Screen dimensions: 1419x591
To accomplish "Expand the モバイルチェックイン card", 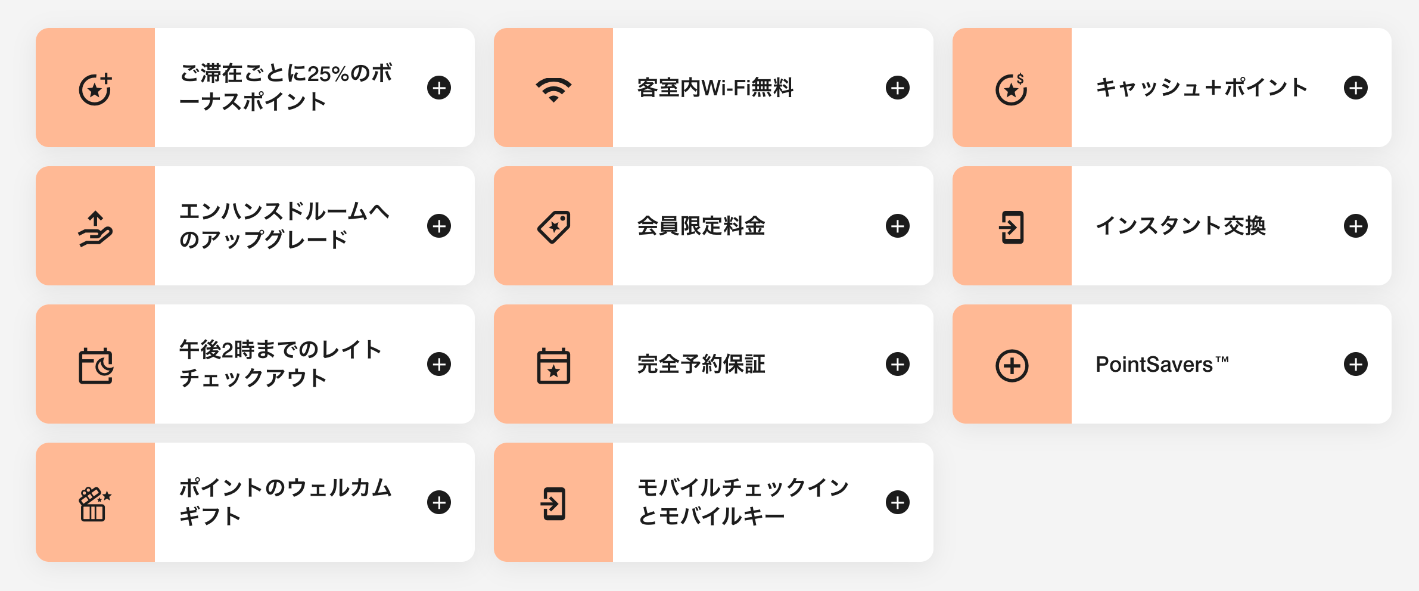I will point(897,502).
